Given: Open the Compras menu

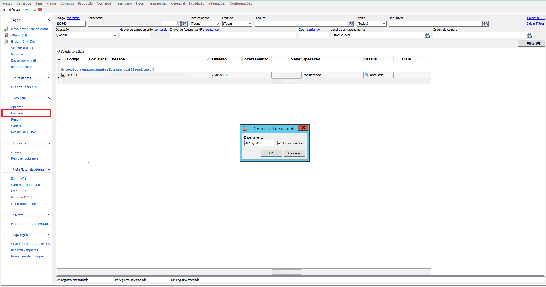Looking at the screenshot, I should click(67, 3).
